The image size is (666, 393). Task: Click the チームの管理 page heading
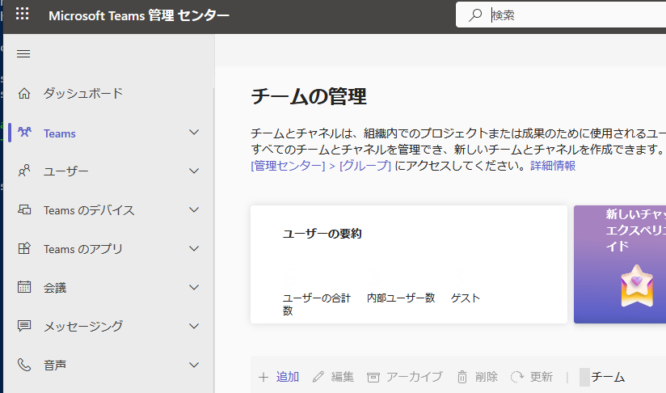click(x=309, y=96)
